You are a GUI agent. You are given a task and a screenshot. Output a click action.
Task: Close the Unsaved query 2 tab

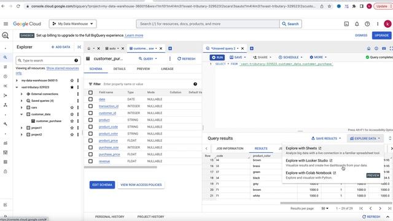click(243, 48)
